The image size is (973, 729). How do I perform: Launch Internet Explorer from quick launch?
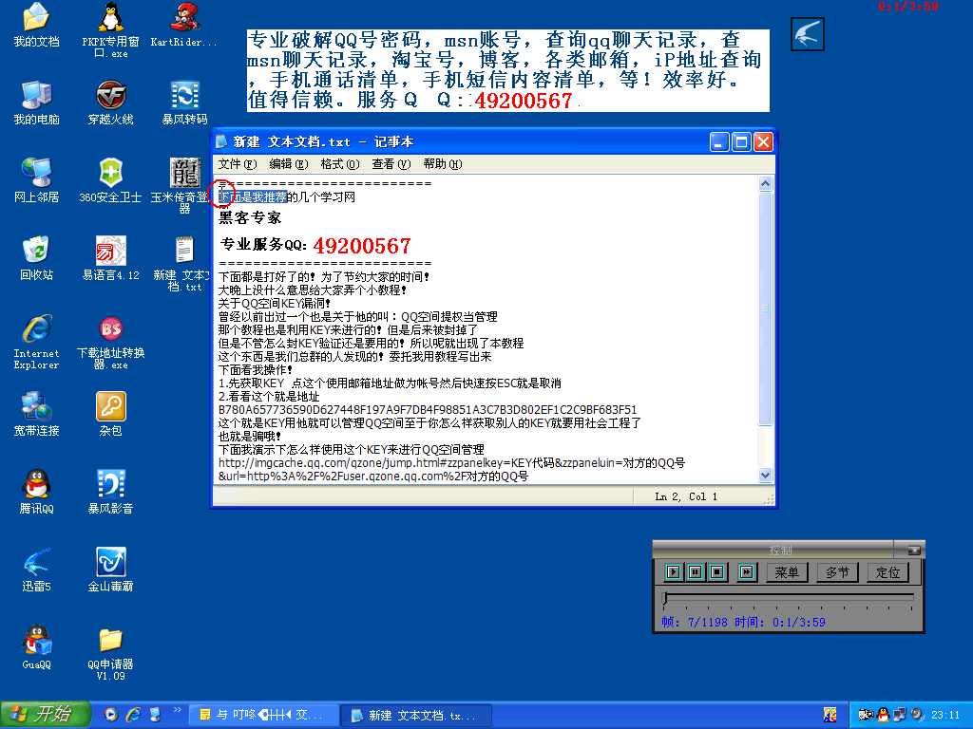[x=133, y=715]
